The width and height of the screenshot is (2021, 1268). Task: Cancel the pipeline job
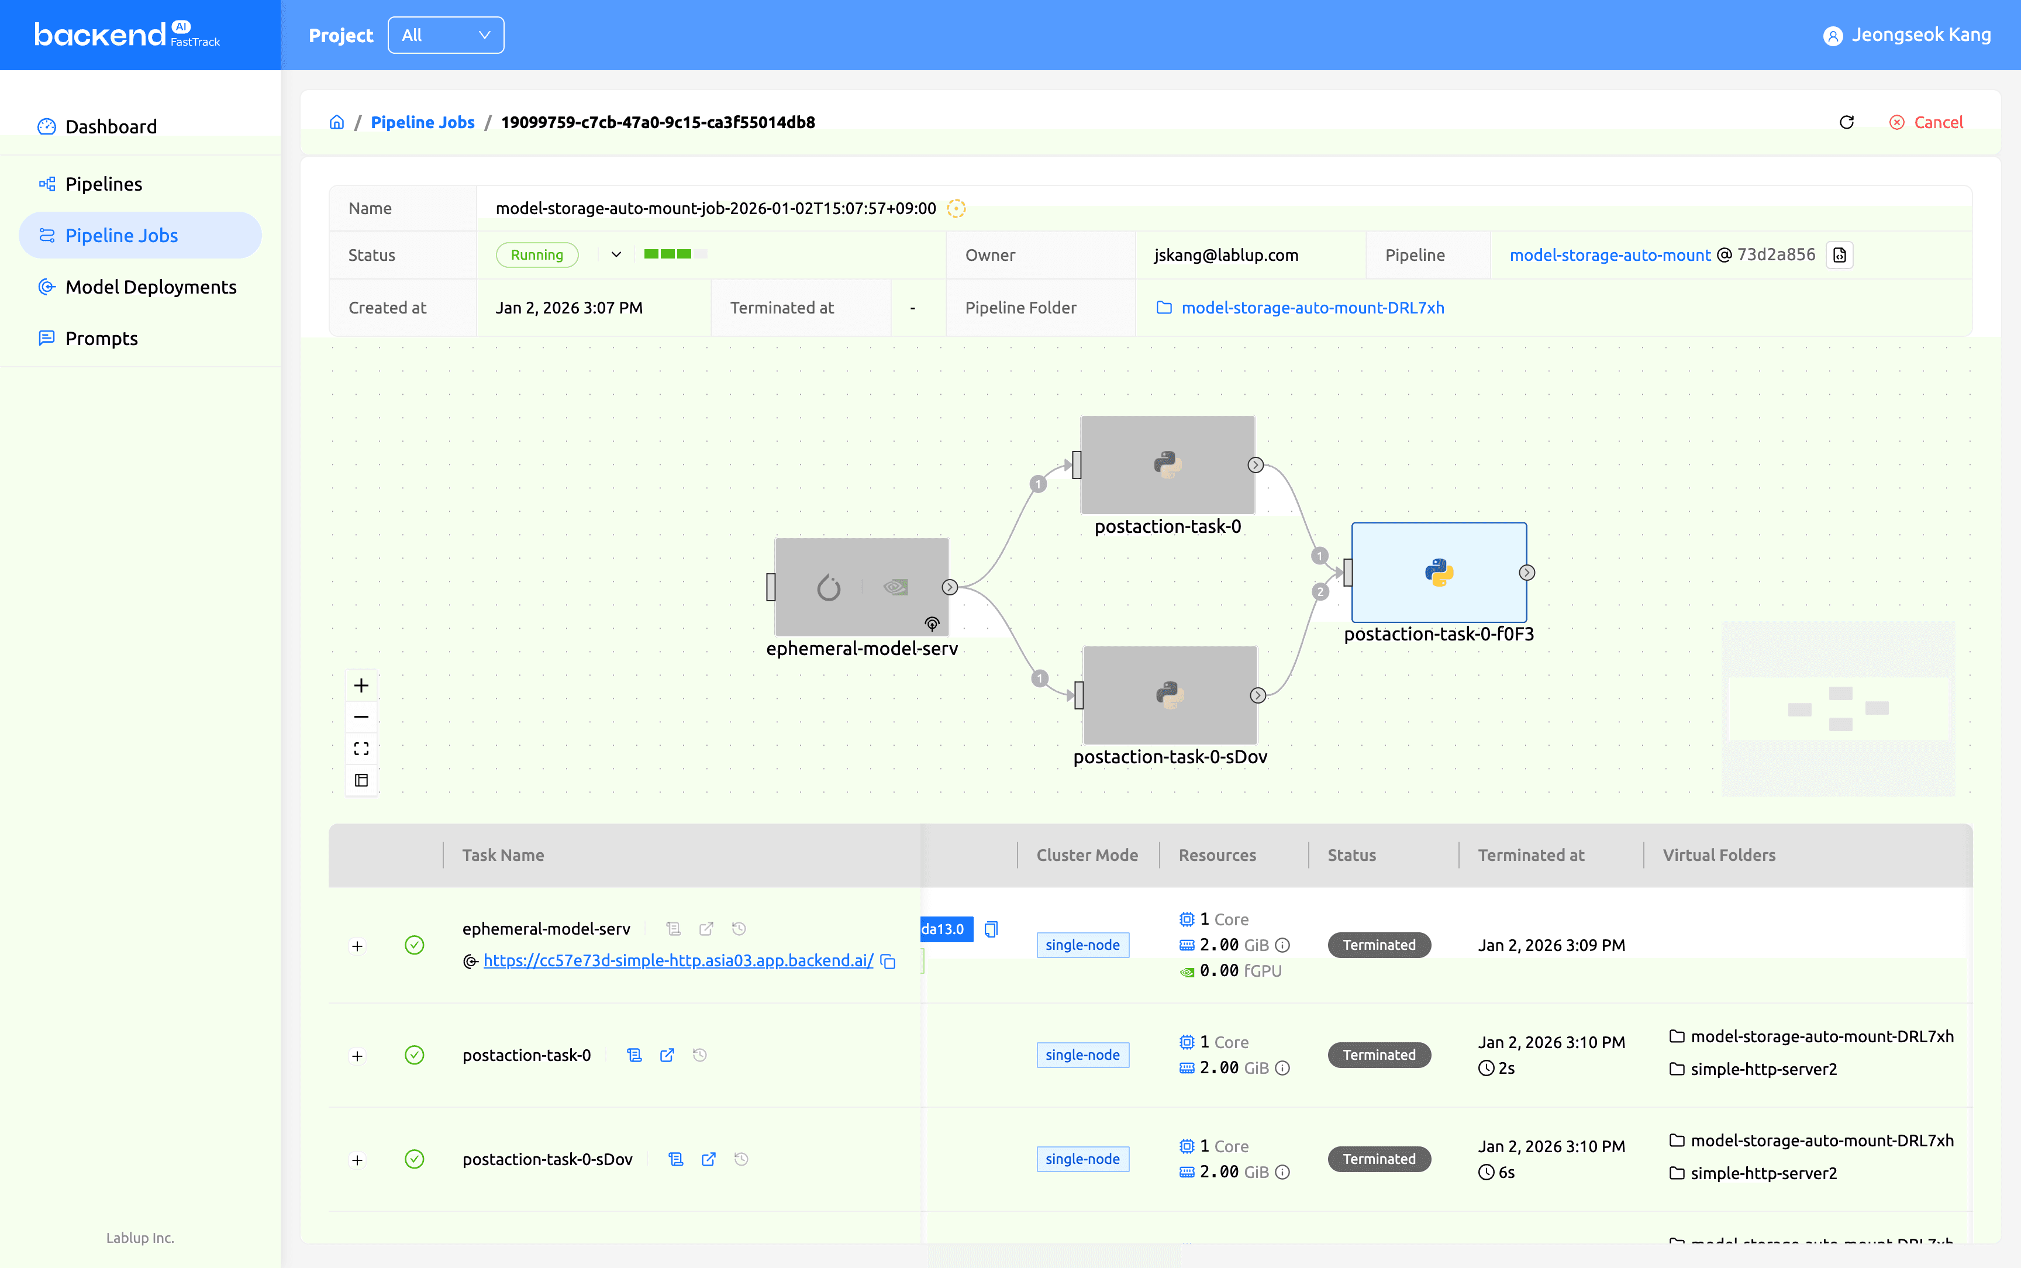coord(1926,122)
